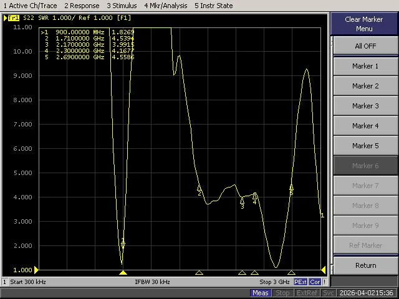Click the left reference level arrow at 1.000

click(36, 270)
